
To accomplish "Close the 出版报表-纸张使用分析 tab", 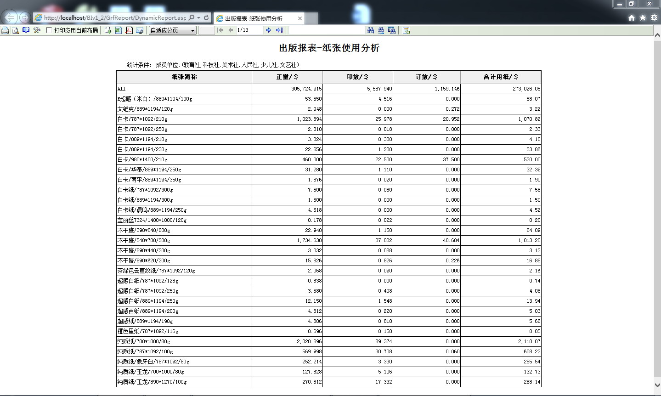I will pyautogui.click(x=300, y=18).
